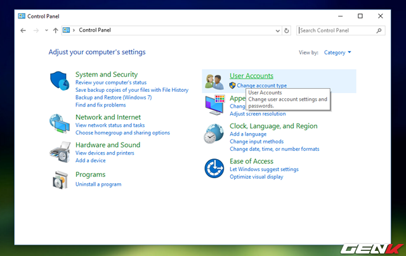Screen dimensions: 406x256
Task: Open the Clock, Language, and Region globe icon
Action: tap(214, 134)
